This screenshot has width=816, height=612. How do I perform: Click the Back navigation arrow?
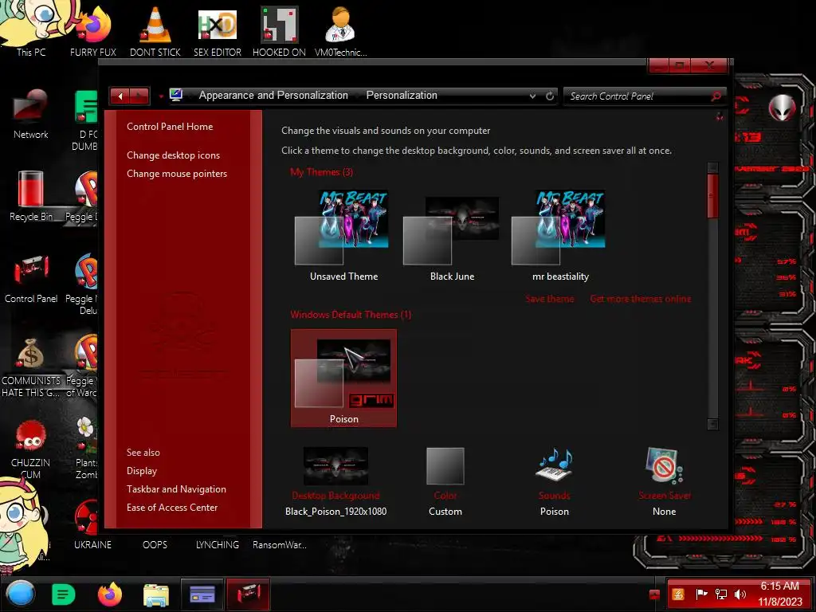120,96
